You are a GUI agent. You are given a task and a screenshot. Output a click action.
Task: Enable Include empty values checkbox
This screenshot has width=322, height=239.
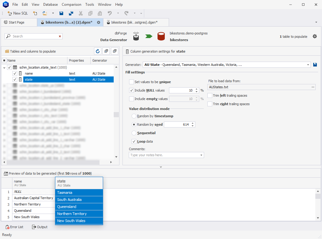click(x=132, y=99)
